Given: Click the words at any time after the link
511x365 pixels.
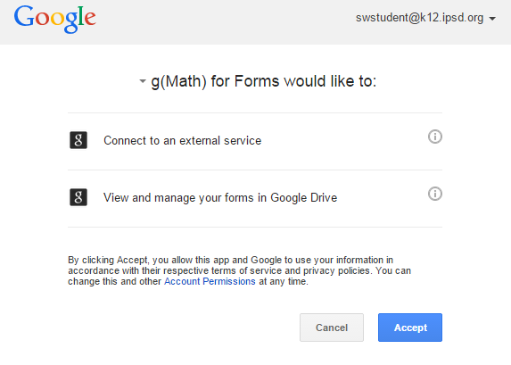Looking at the screenshot, I should click(284, 281).
